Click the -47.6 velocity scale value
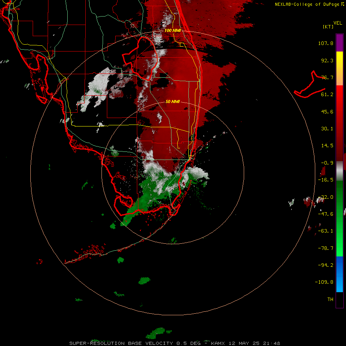Image resolution: width=346 pixels, height=346 pixels. (x=326, y=214)
